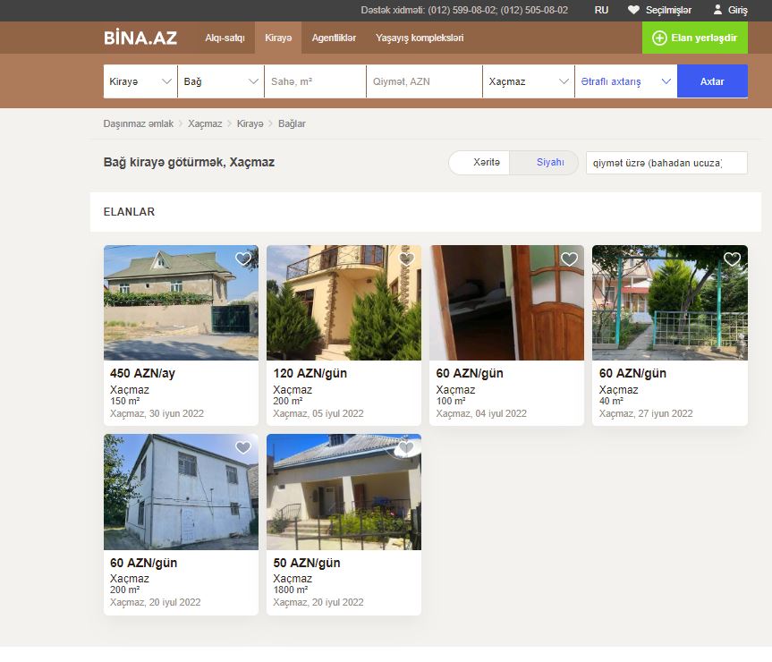Screen dimensions: 772x662
Task: Click the 50 AZN/gün price text
Action: (x=307, y=563)
